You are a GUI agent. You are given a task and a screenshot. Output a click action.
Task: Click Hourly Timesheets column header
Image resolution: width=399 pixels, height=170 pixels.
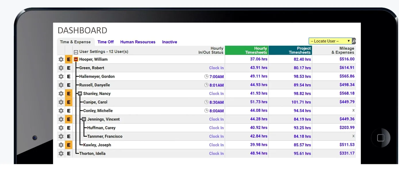247,50
